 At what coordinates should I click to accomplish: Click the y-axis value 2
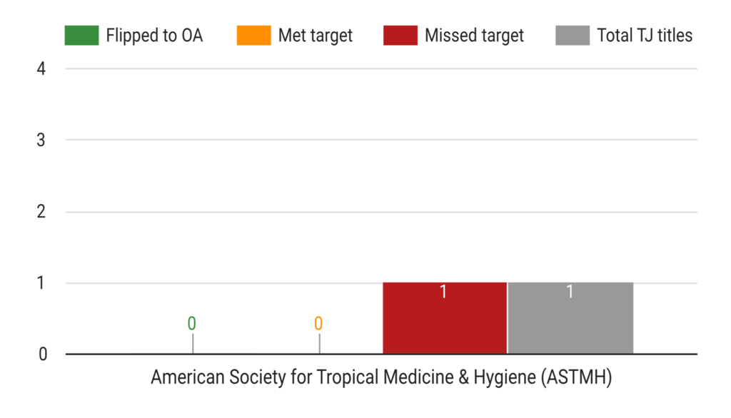(41, 212)
